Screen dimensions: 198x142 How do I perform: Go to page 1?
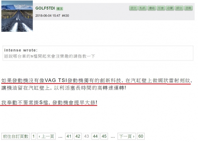coord(34,136)
